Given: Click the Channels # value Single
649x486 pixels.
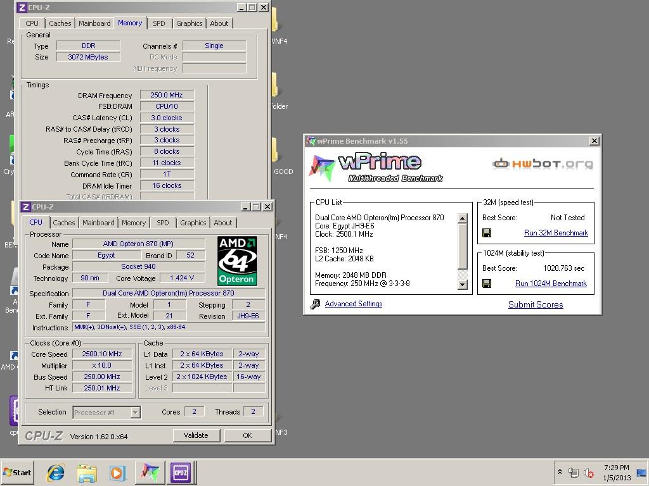Looking at the screenshot, I should [214, 46].
